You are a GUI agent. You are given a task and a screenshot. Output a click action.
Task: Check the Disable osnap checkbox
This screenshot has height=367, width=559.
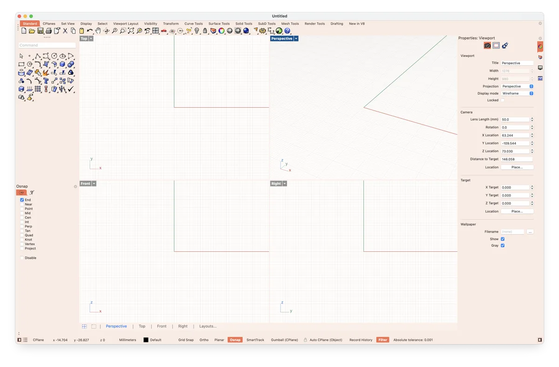click(x=22, y=258)
